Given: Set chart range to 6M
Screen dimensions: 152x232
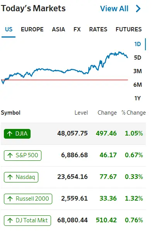Looking at the screenshot, I should point(138,85).
